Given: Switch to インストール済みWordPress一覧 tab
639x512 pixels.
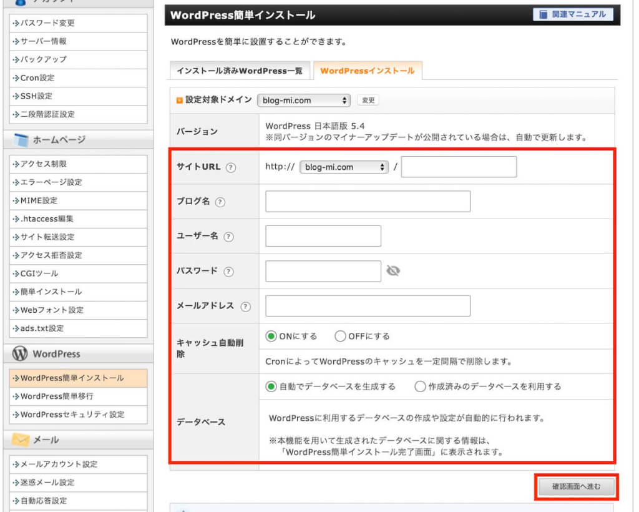Looking at the screenshot, I should point(240,71).
